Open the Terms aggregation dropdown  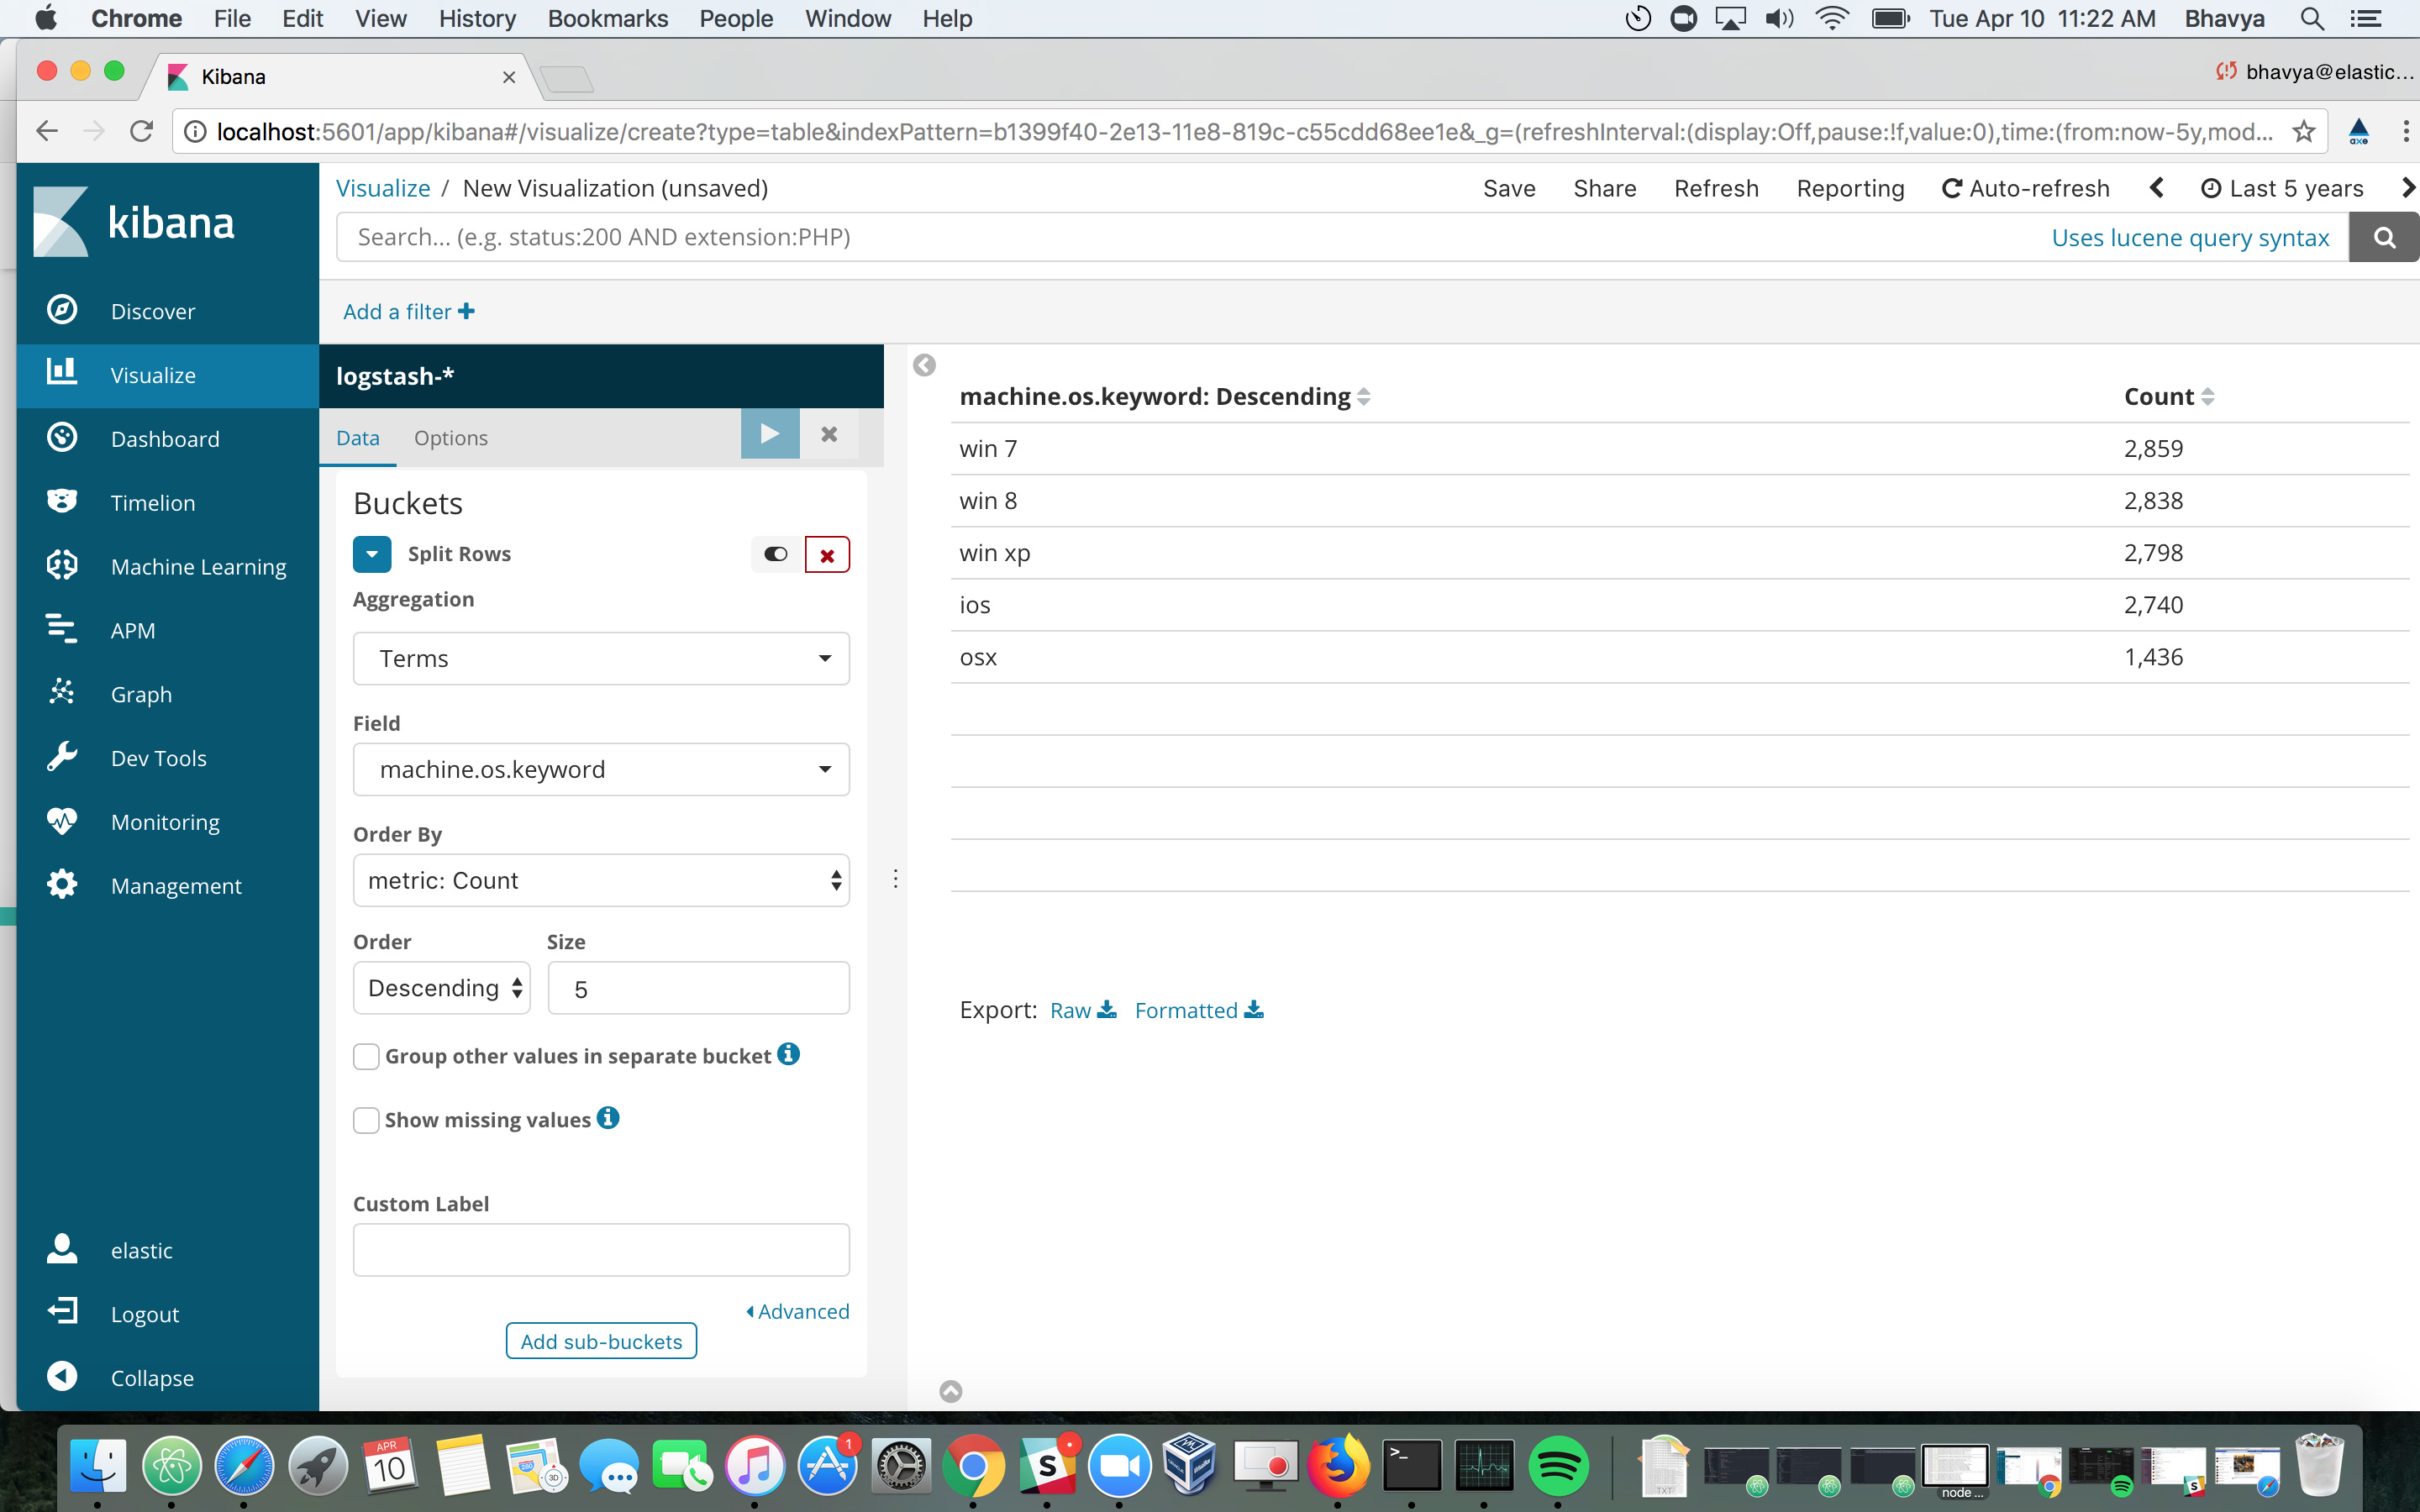click(601, 658)
